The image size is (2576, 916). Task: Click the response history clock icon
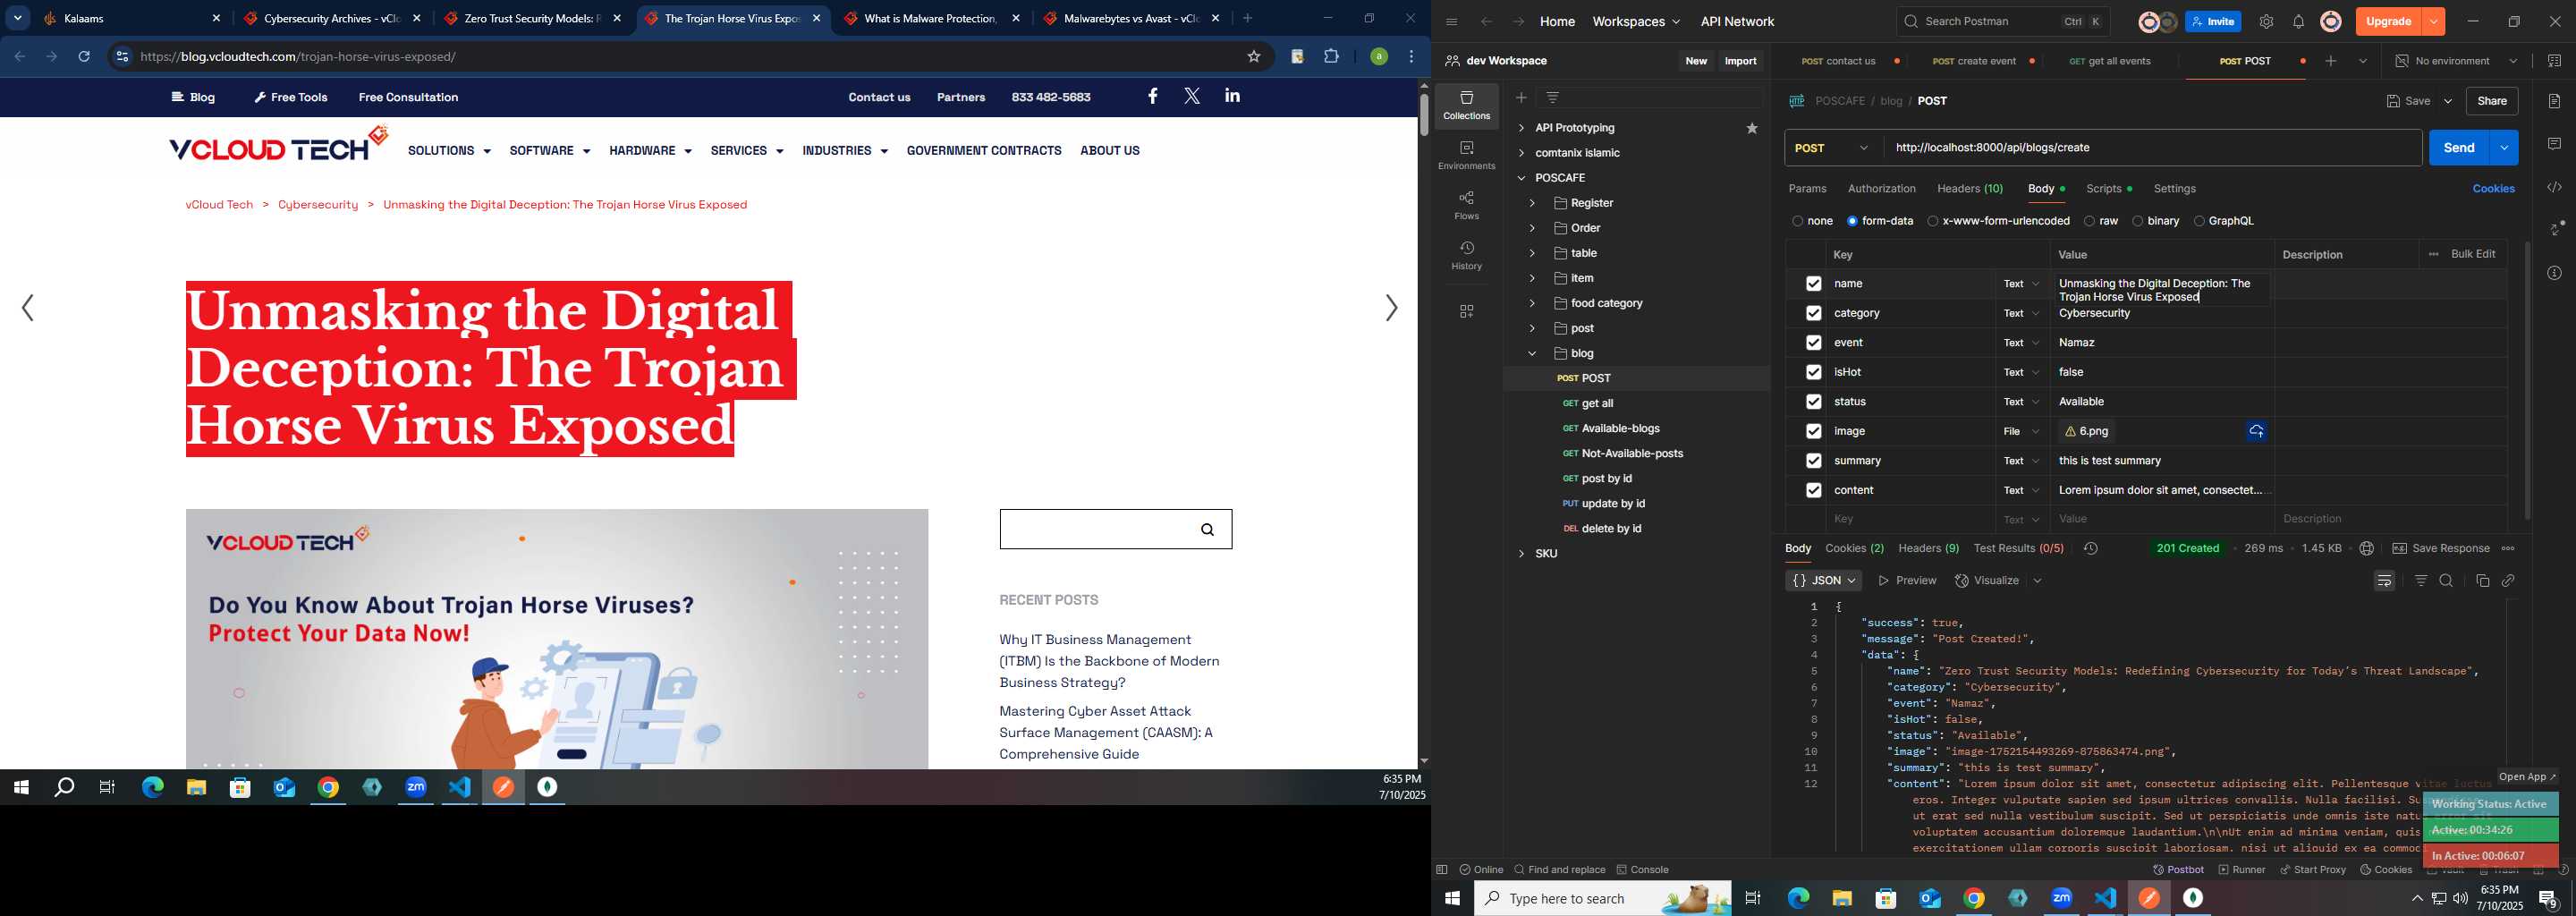pos(2091,548)
